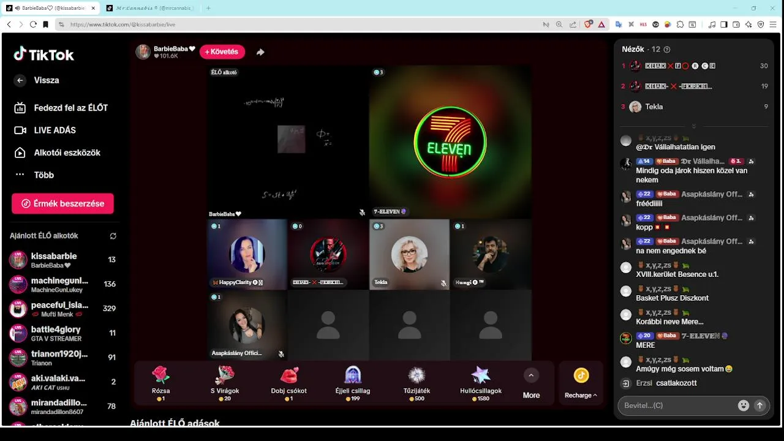Follow BarbieBaba with Követés button
The width and height of the screenshot is (784, 441).
(222, 52)
